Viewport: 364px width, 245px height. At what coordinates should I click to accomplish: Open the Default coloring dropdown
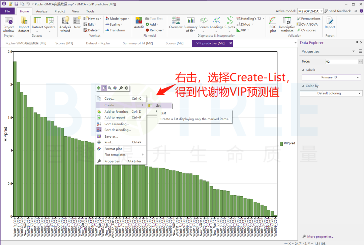click(331, 93)
